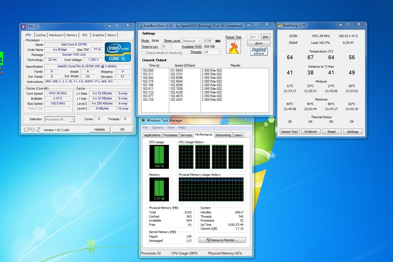
Task: Click the CPU-Z title bar icon
Action: tap(23, 27)
